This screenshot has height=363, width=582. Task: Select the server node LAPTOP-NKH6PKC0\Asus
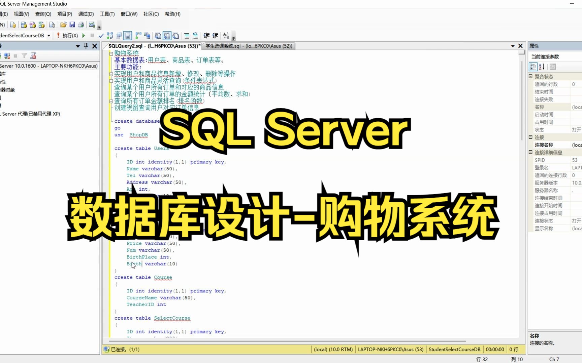(49, 66)
